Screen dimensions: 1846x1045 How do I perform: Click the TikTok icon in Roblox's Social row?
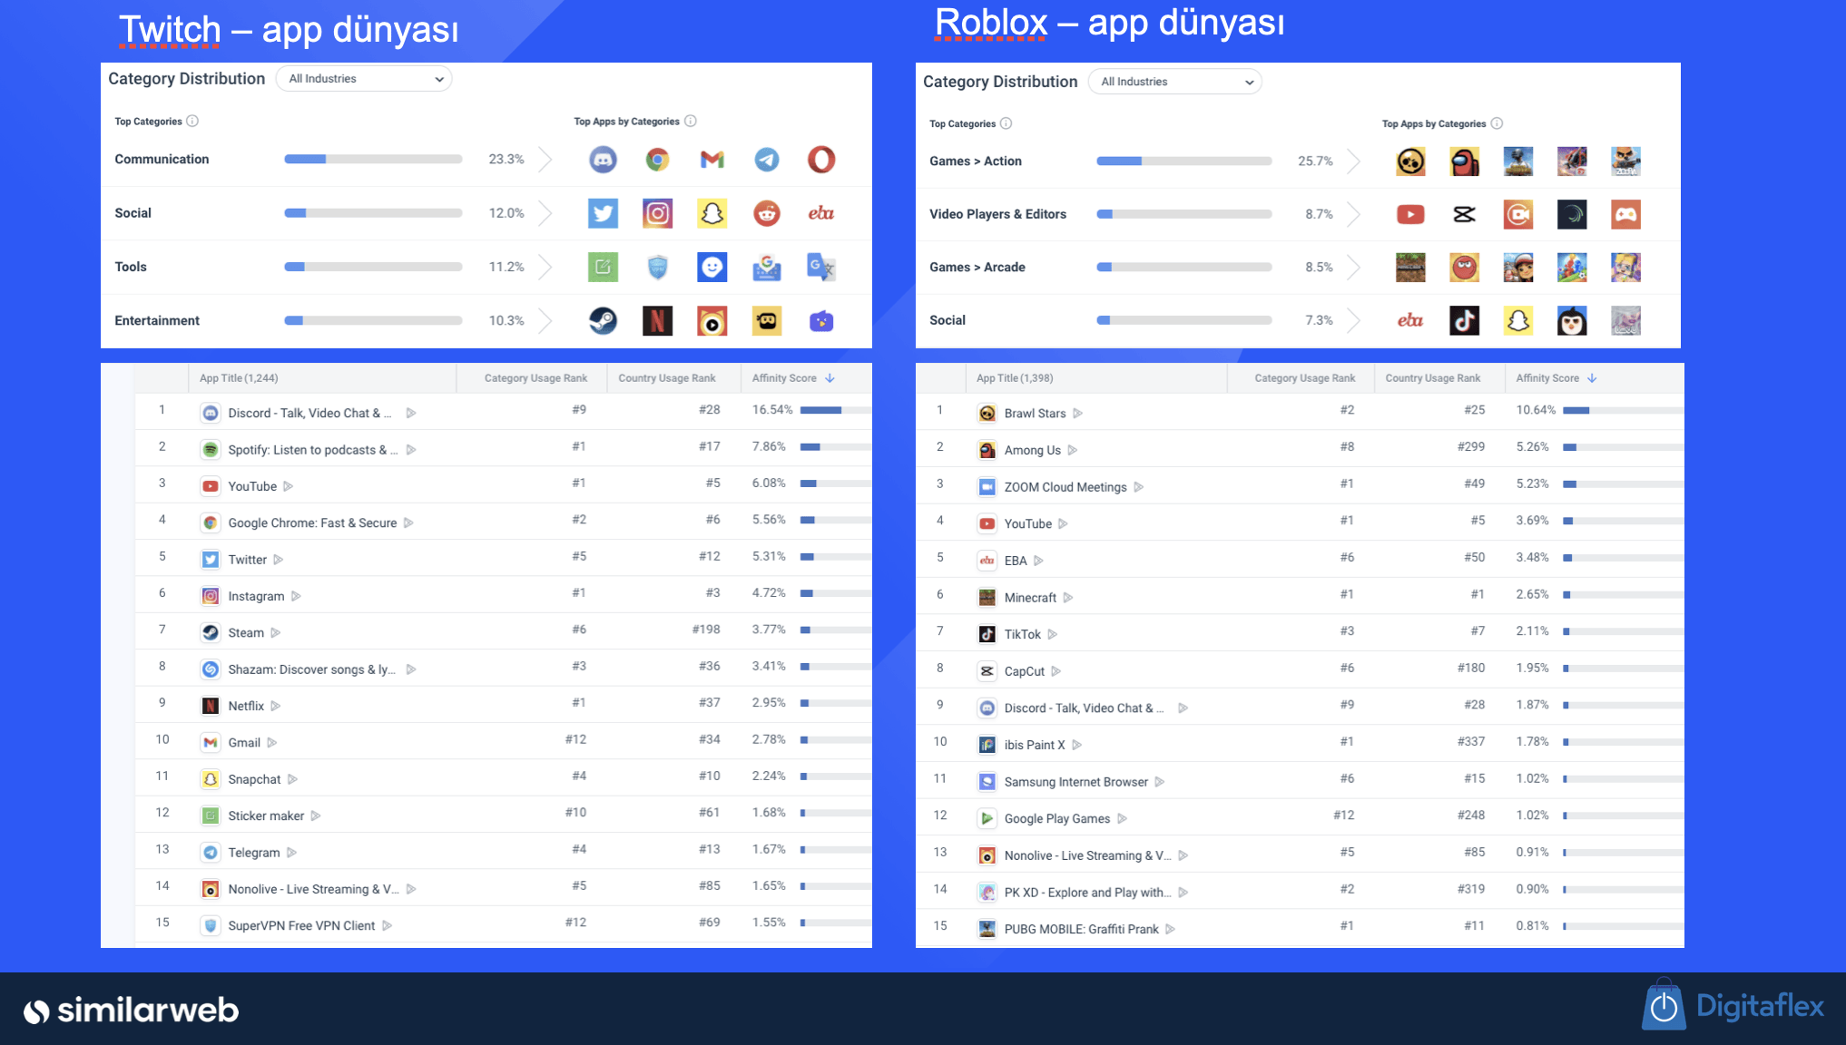pos(1464,320)
